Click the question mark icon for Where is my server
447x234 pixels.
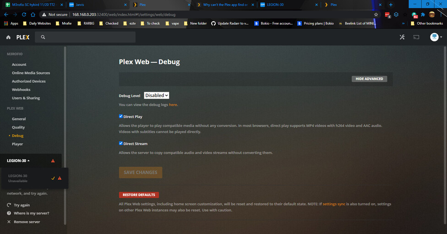tap(9, 213)
